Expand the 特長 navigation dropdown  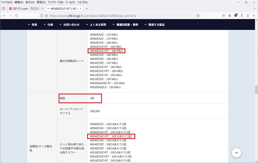point(33,24)
